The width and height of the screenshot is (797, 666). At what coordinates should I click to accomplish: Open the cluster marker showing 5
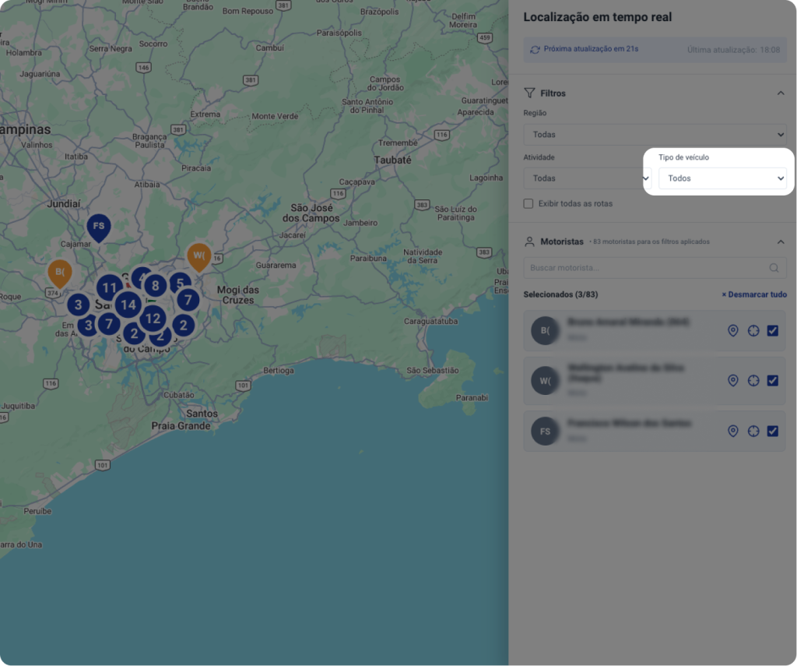pyautogui.click(x=180, y=283)
